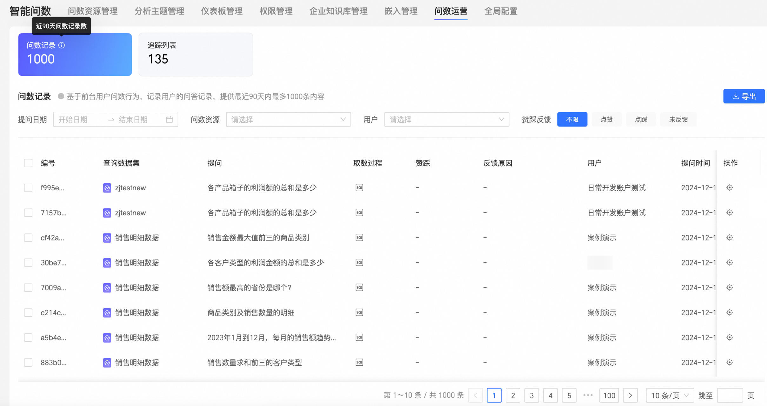Open the 权限管理 tab
767x406 pixels.
click(276, 11)
